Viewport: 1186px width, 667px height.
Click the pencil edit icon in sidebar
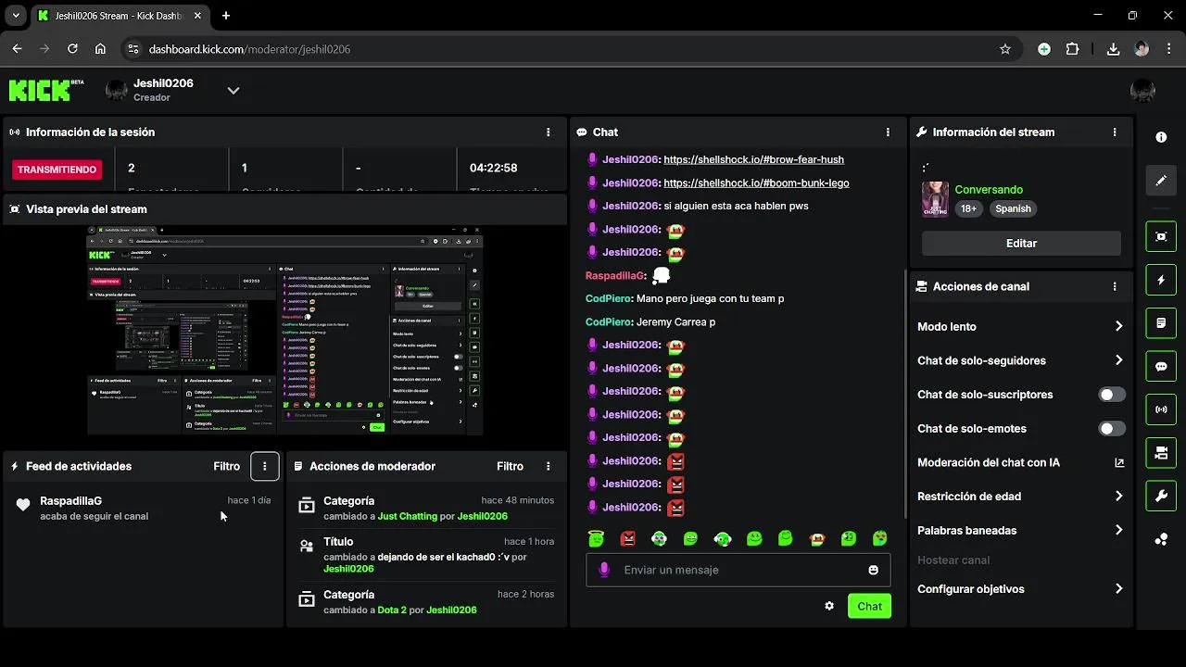click(1161, 180)
